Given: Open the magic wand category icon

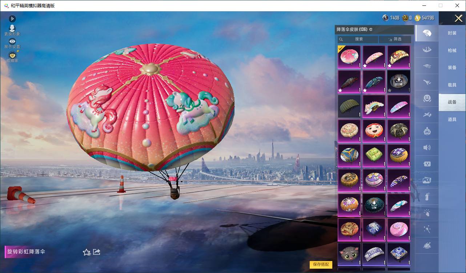Looking at the screenshot, I should tap(427, 229).
